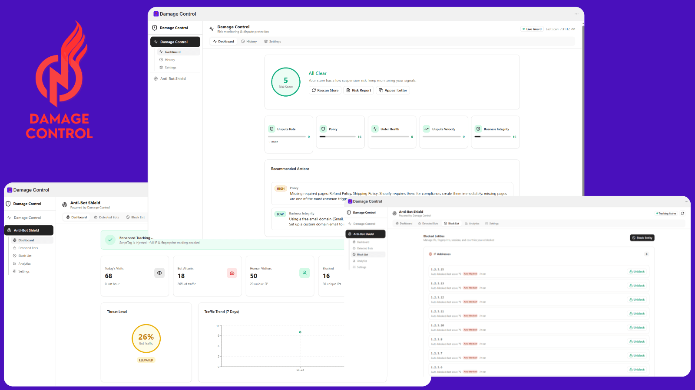Click the Recommended Actions heading
Screen dimensions: 695x390
(290, 169)
